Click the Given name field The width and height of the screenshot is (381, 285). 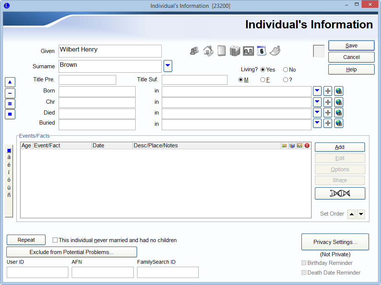[110, 51]
